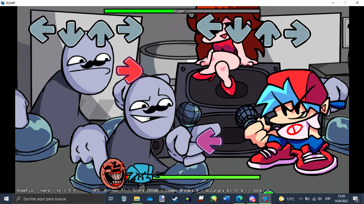
Task: Click the "Score:20980" counter
Action: click(145, 190)
